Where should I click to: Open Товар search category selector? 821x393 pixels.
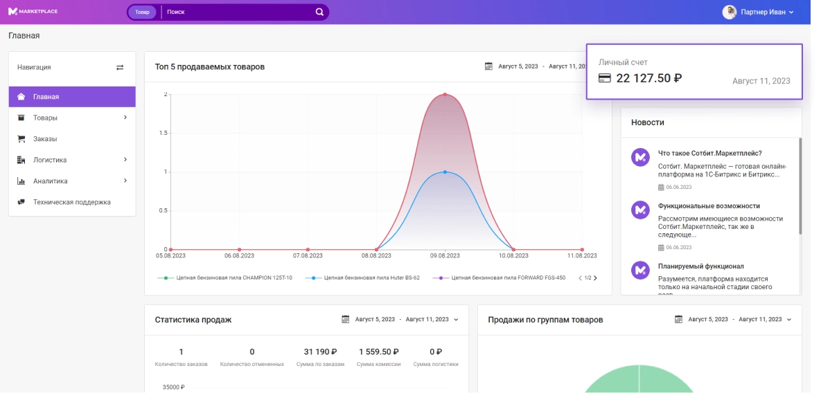click(x=142, y=12)
